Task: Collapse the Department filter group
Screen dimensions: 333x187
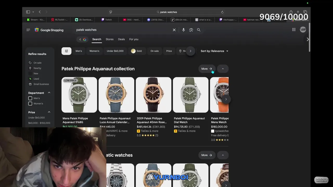Action: (49, 93)
